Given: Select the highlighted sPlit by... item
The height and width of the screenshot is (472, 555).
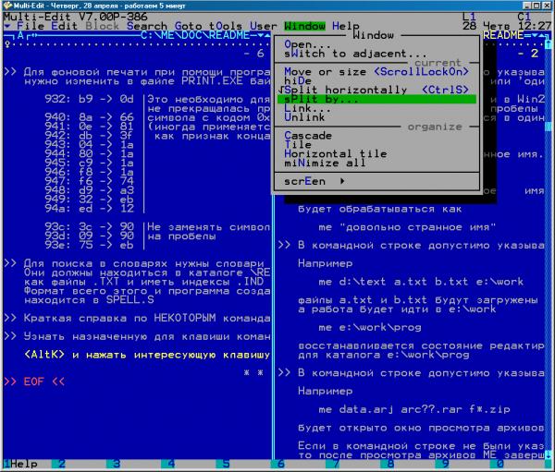Looking at the screenshot, I should [x=324, y=99].
